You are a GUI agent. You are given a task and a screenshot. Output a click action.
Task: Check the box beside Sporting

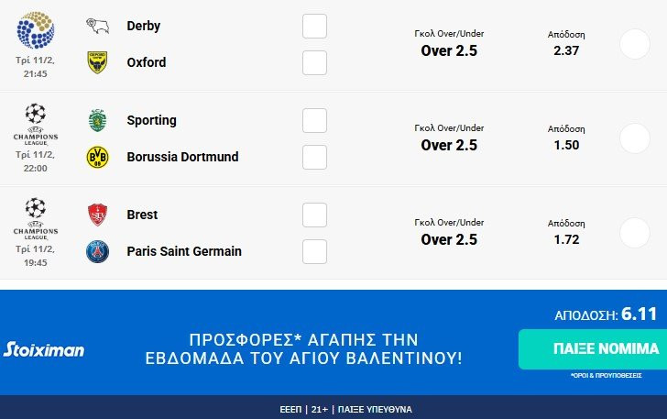314,120
